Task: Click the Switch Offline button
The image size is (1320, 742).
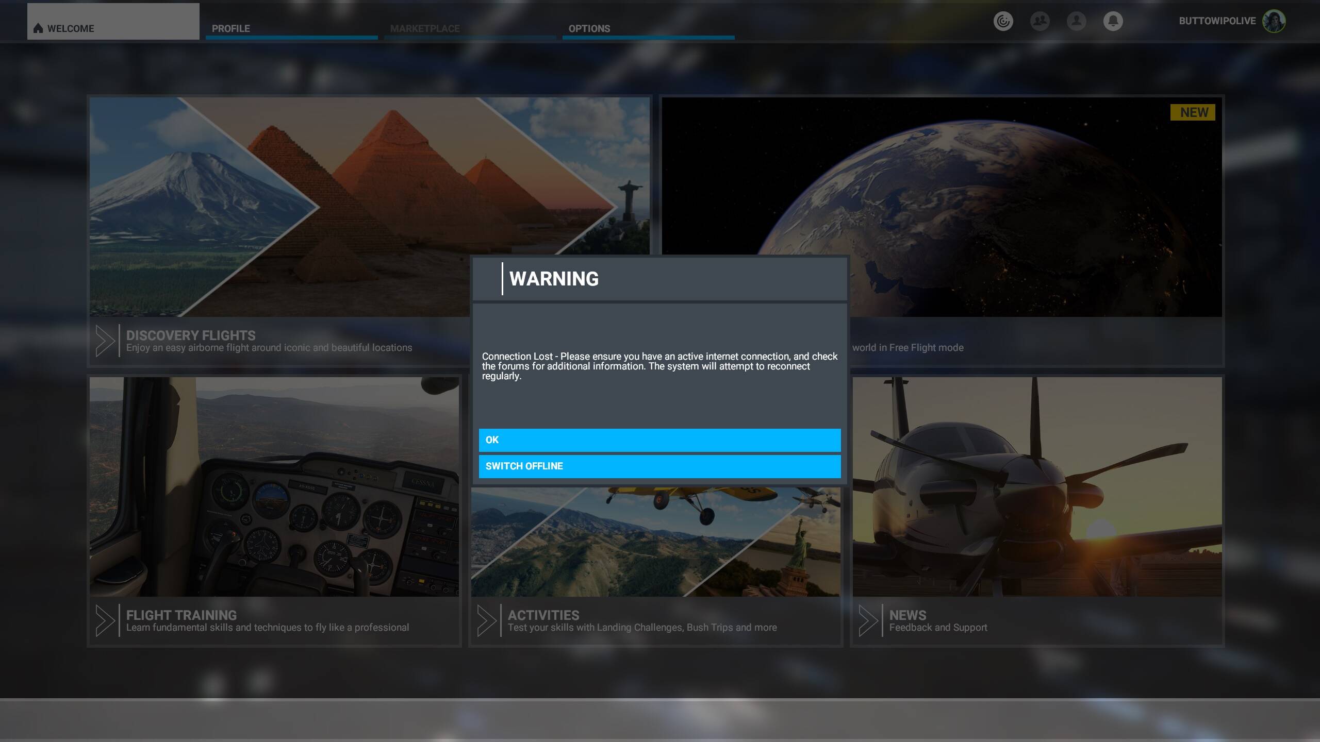Action: pos(659,466)
